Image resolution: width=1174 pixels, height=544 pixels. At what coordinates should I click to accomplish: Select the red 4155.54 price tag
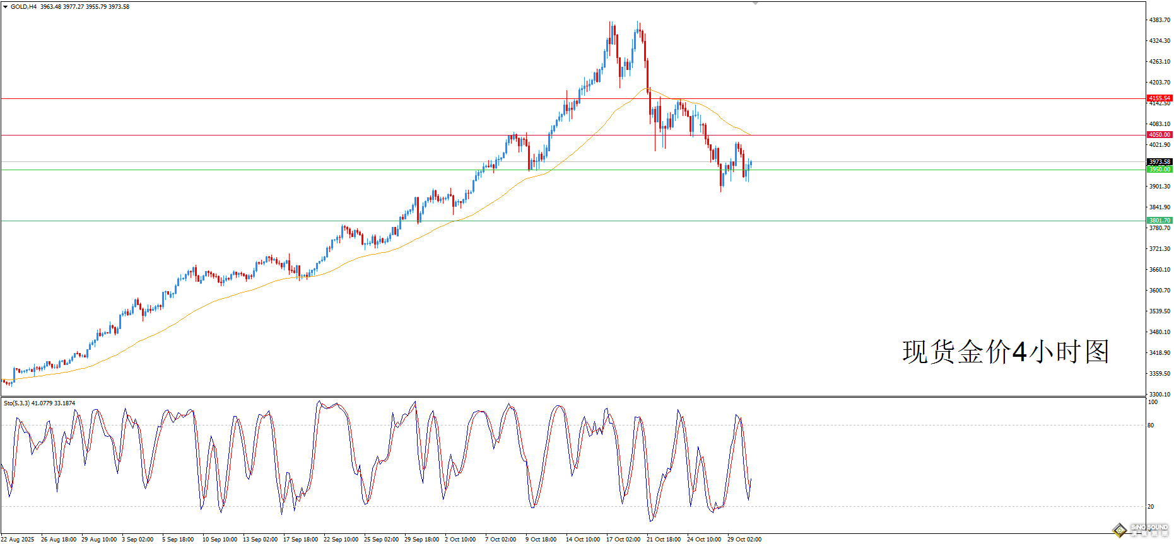(x=1159, y=98)
